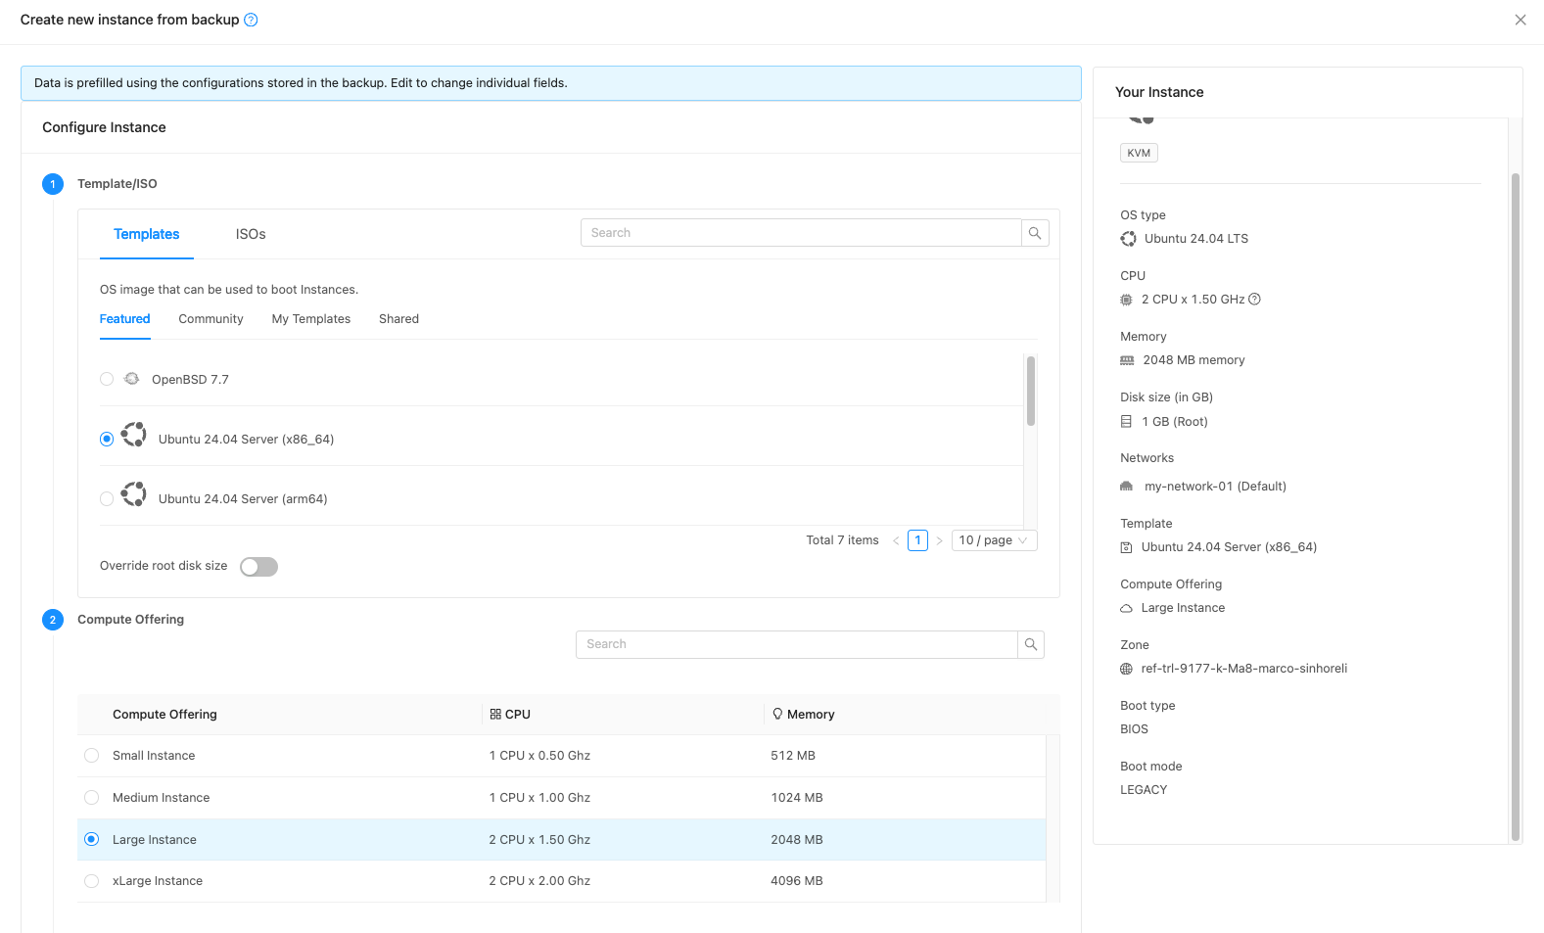Click the cloud icon beside Large Instance summary
Viewport: 1544px width, 933px height.
[x=1127, y=608]
